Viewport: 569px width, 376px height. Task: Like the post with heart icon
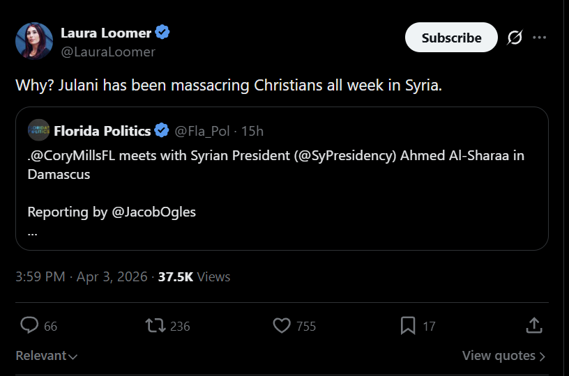coord(282,325)
